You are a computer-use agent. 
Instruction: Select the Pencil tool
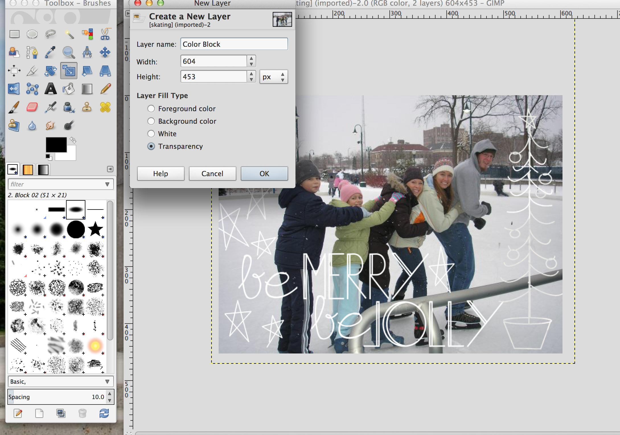click(x=105, y=89)
